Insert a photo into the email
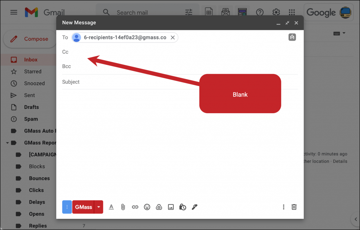Screen dimensions: 360x230 click(x=171, y=207)
